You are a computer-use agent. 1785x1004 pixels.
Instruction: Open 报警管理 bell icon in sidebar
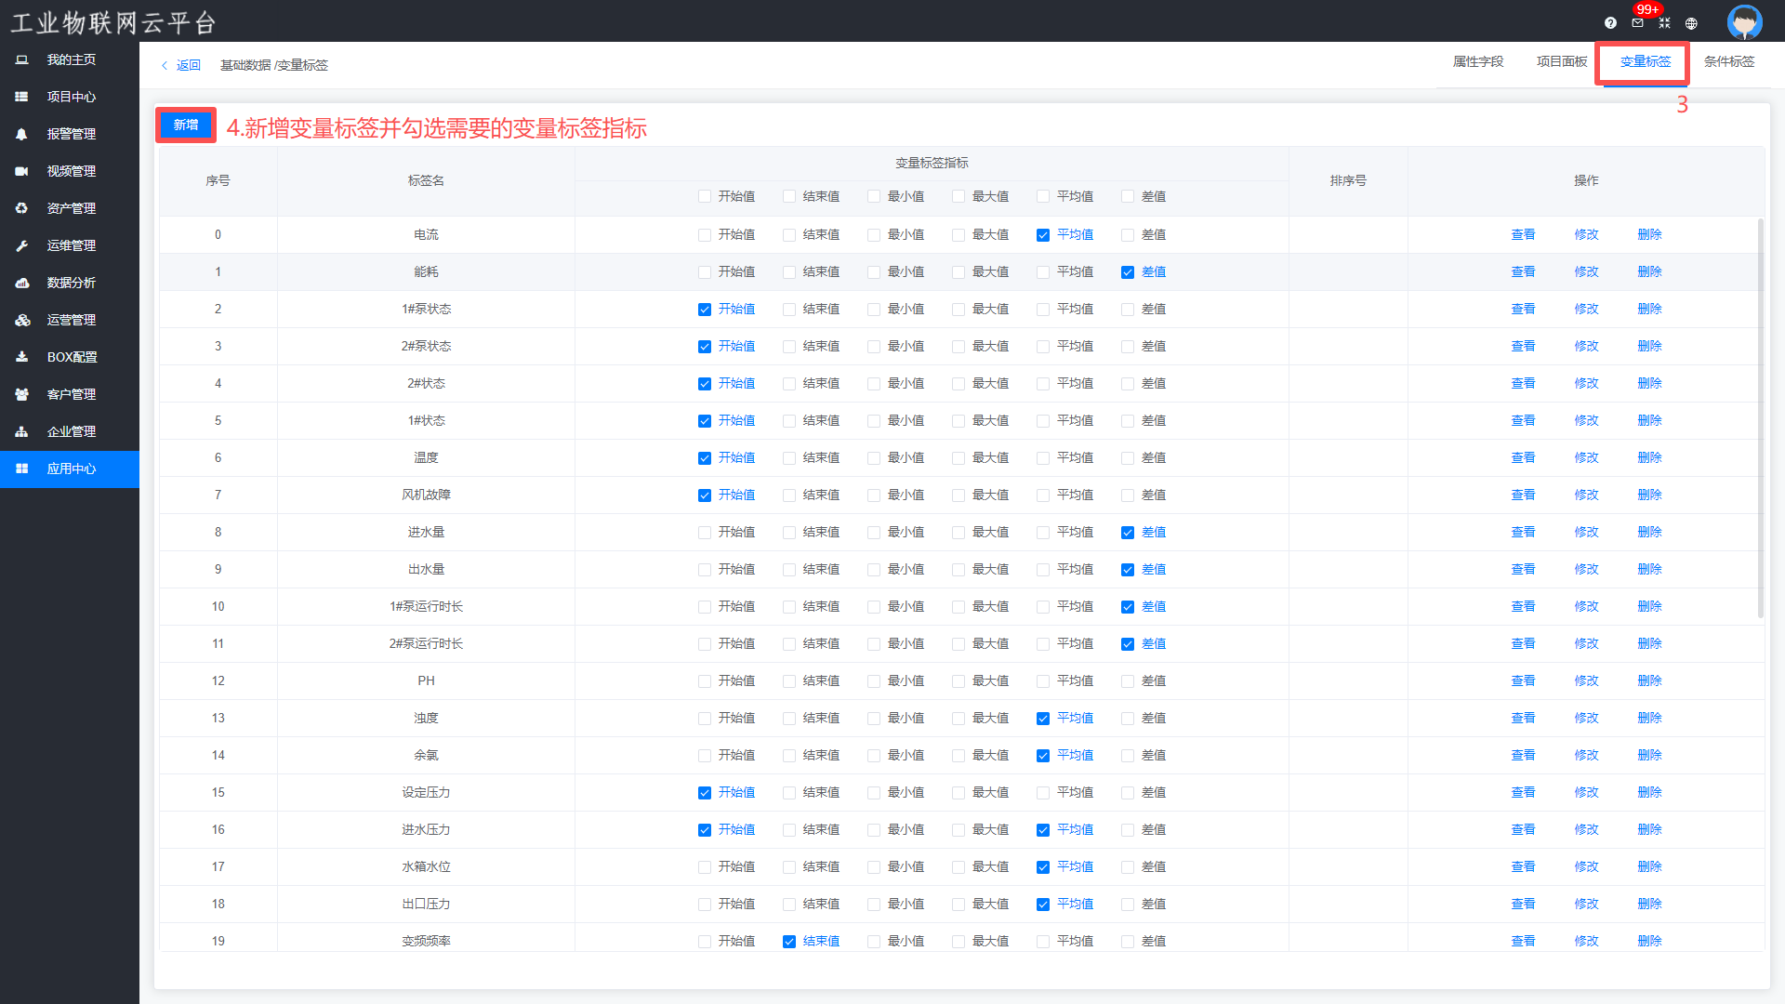pos(21,134)
